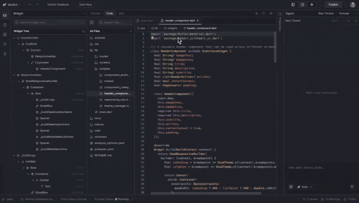Select the widget tree sidebar icon
Image resolution: width=359 pixels, height=203 pixels.
(5, 16)
